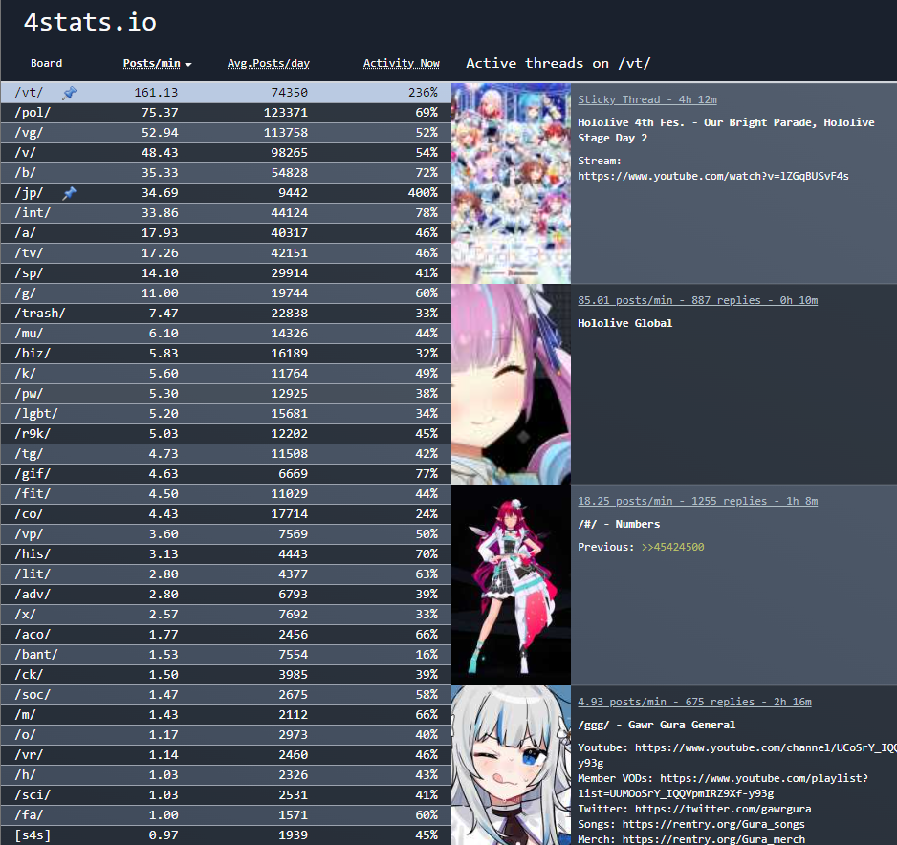Open the 4.93 posts/min Gura thread link
897x845 pixels.
694,702
